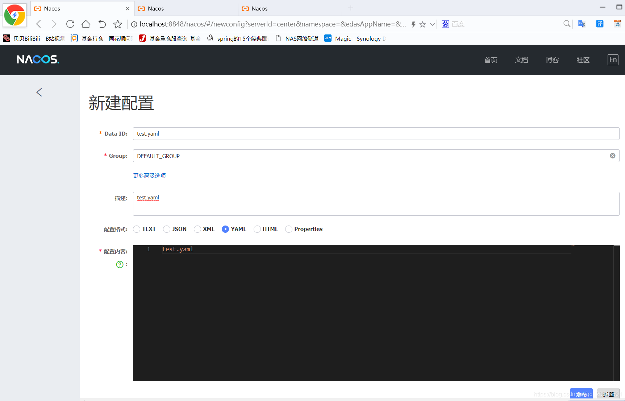
Task: Open the NAS网络隧道 bookmark
Action: click(297, 38)
